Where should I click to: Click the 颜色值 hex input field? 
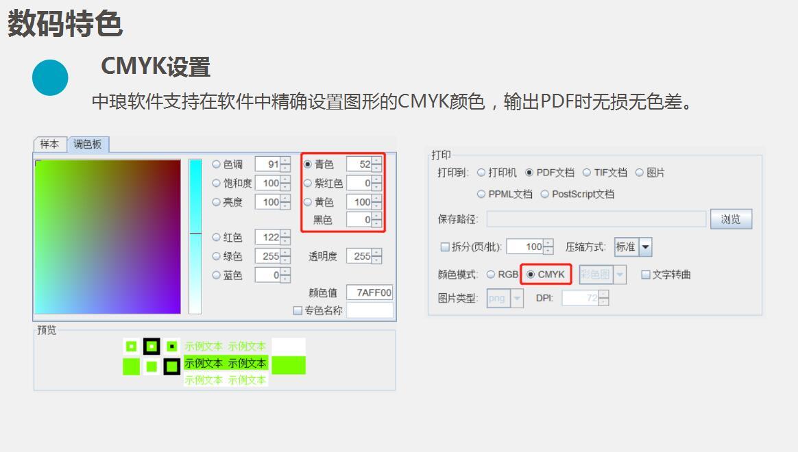pyautogui.click(x=370, y=292)
